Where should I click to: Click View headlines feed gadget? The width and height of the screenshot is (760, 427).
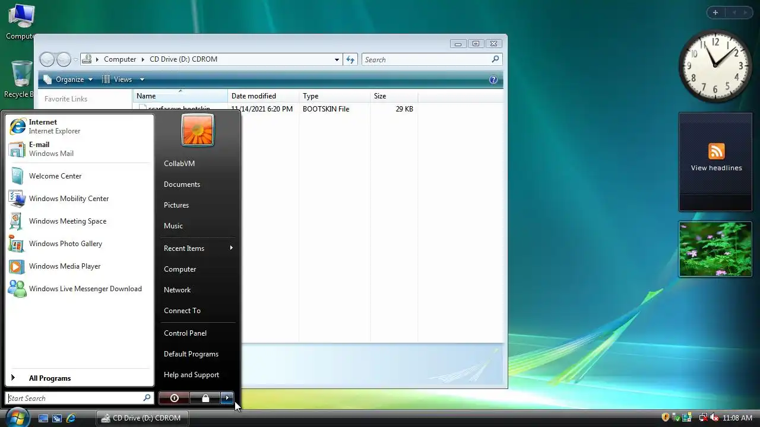715,162
